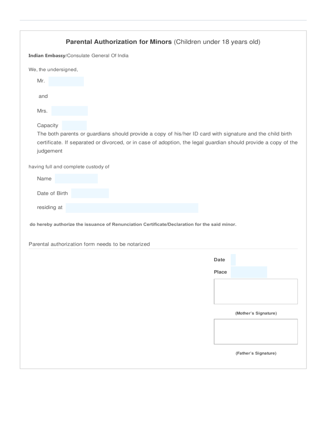Click the Mr. name input field

tap(66, 81)
